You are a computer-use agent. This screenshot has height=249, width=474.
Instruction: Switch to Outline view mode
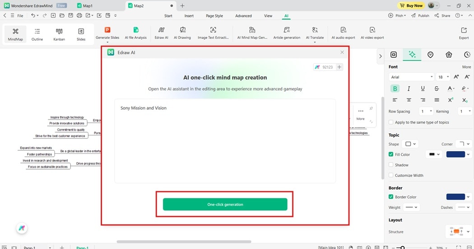pos(37,34)
